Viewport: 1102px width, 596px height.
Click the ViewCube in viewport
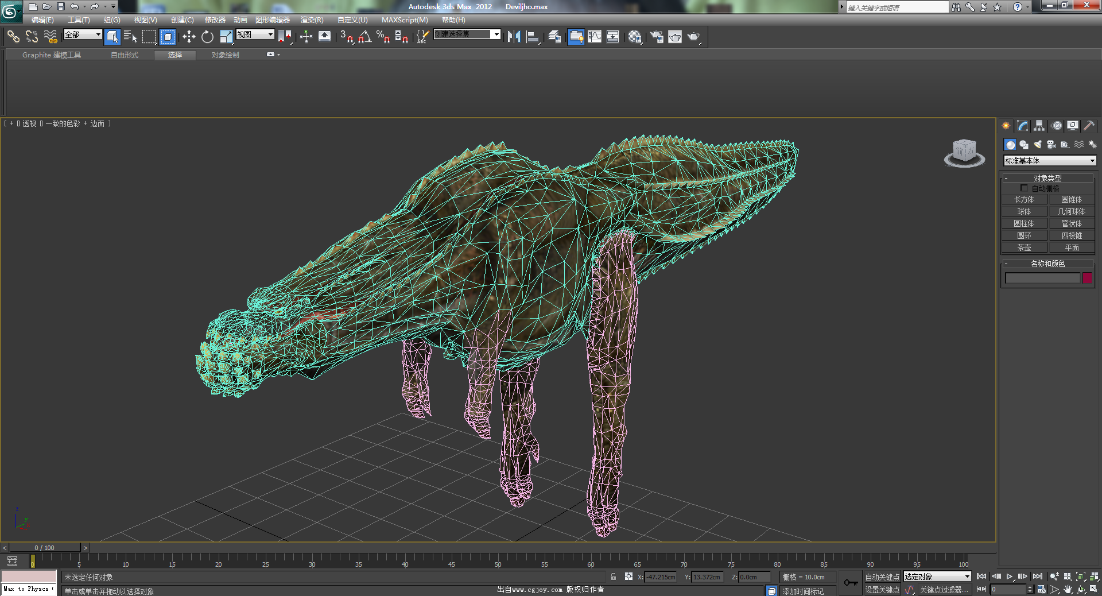coord(964,152)
